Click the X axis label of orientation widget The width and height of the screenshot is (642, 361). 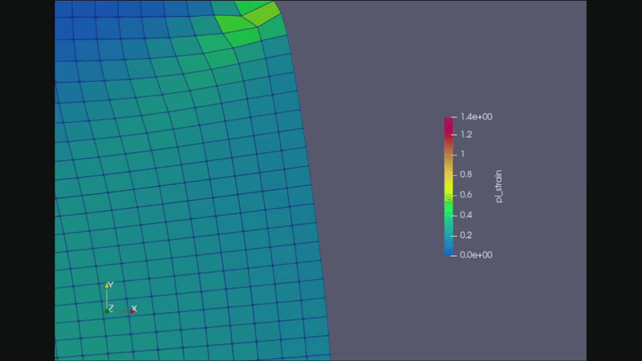point(134,308)
